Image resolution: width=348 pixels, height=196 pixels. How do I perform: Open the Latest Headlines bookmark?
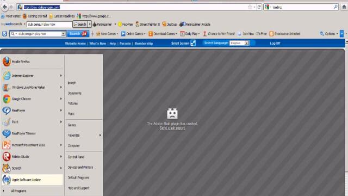pos(62,16)
